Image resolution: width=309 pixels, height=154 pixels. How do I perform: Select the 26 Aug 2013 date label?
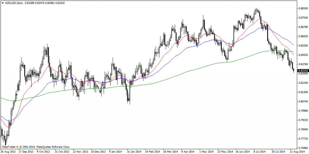tap(9, 152)
